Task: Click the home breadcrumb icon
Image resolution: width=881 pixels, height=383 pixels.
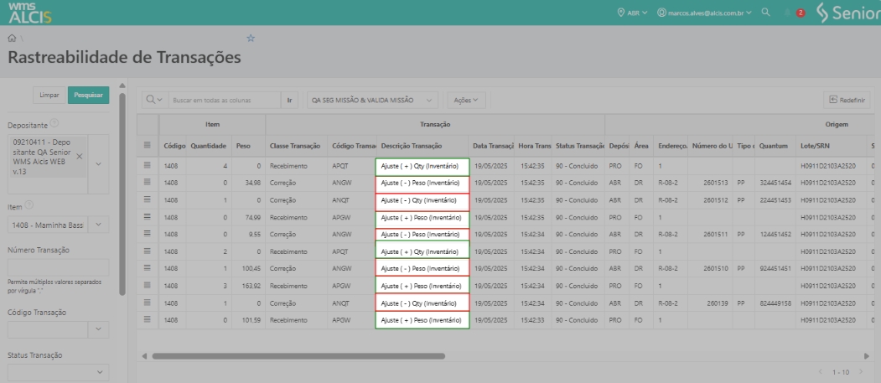Action: (12, 39)
